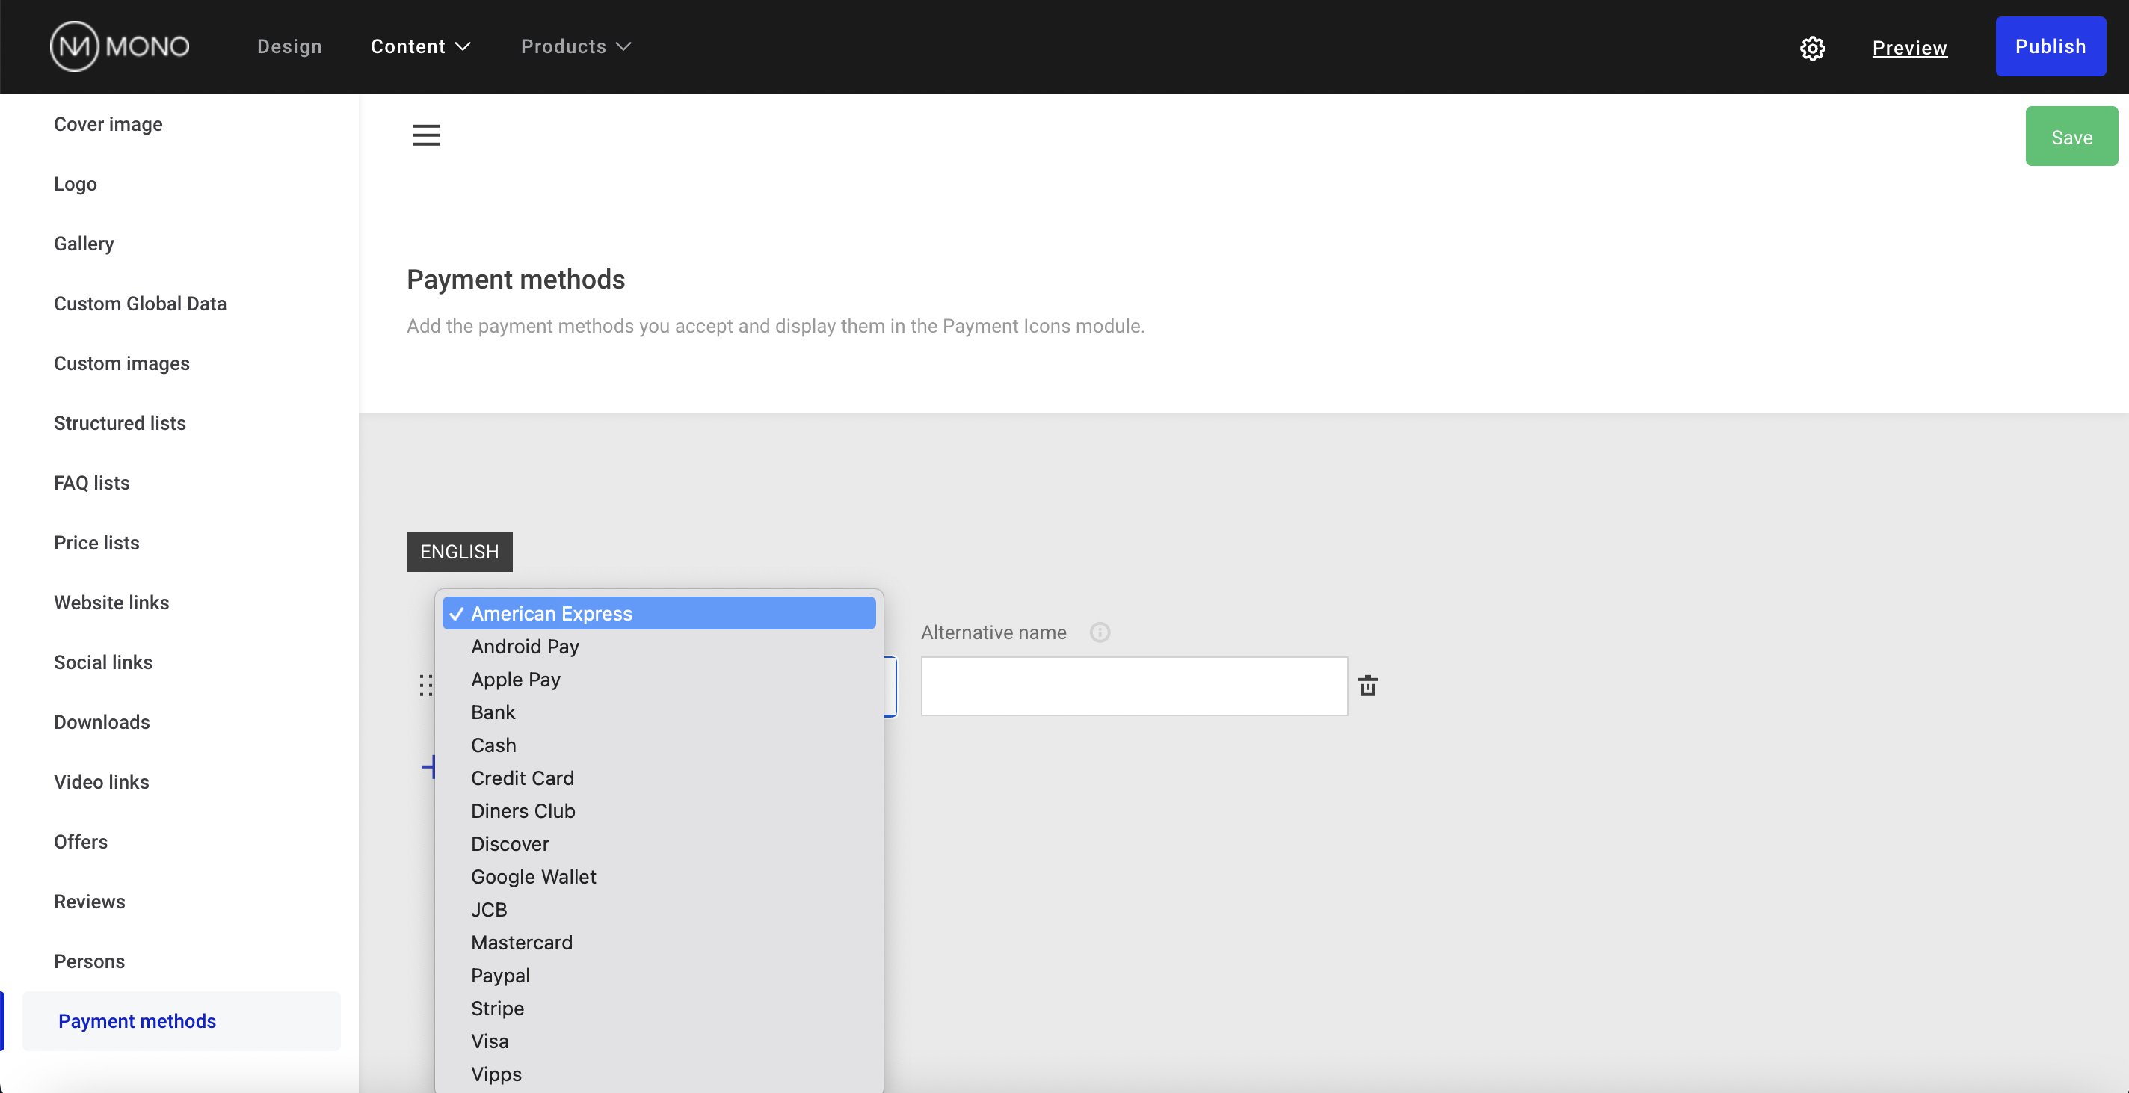Screen dimensions: 2129x1093
Task: Expand the Content dropdown menu
Action: (x=421, y=46)
